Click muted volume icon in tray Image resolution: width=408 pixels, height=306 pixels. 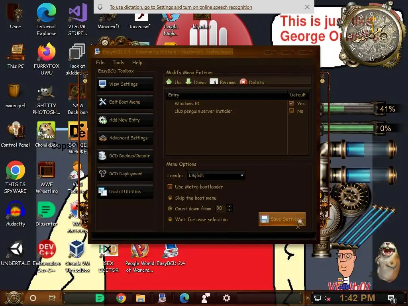(x=327, y=298)
